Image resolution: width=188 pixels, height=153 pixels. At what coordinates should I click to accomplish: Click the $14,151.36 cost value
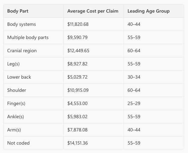[78, 143]
